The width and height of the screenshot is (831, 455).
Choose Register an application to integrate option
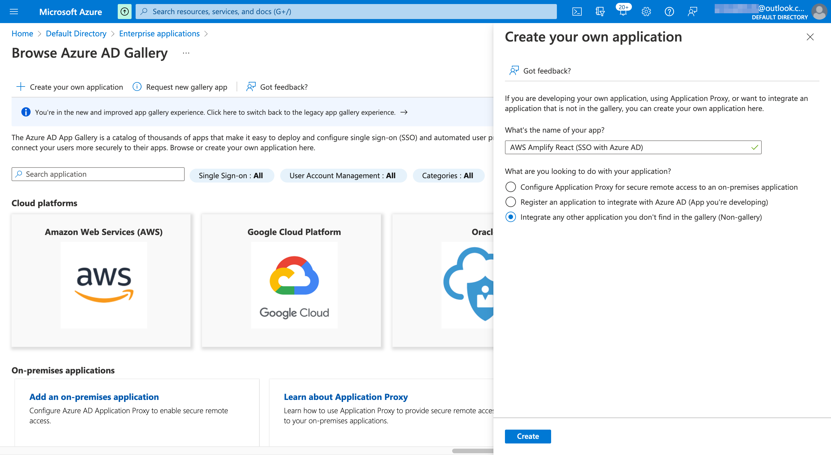click(511, 202)
